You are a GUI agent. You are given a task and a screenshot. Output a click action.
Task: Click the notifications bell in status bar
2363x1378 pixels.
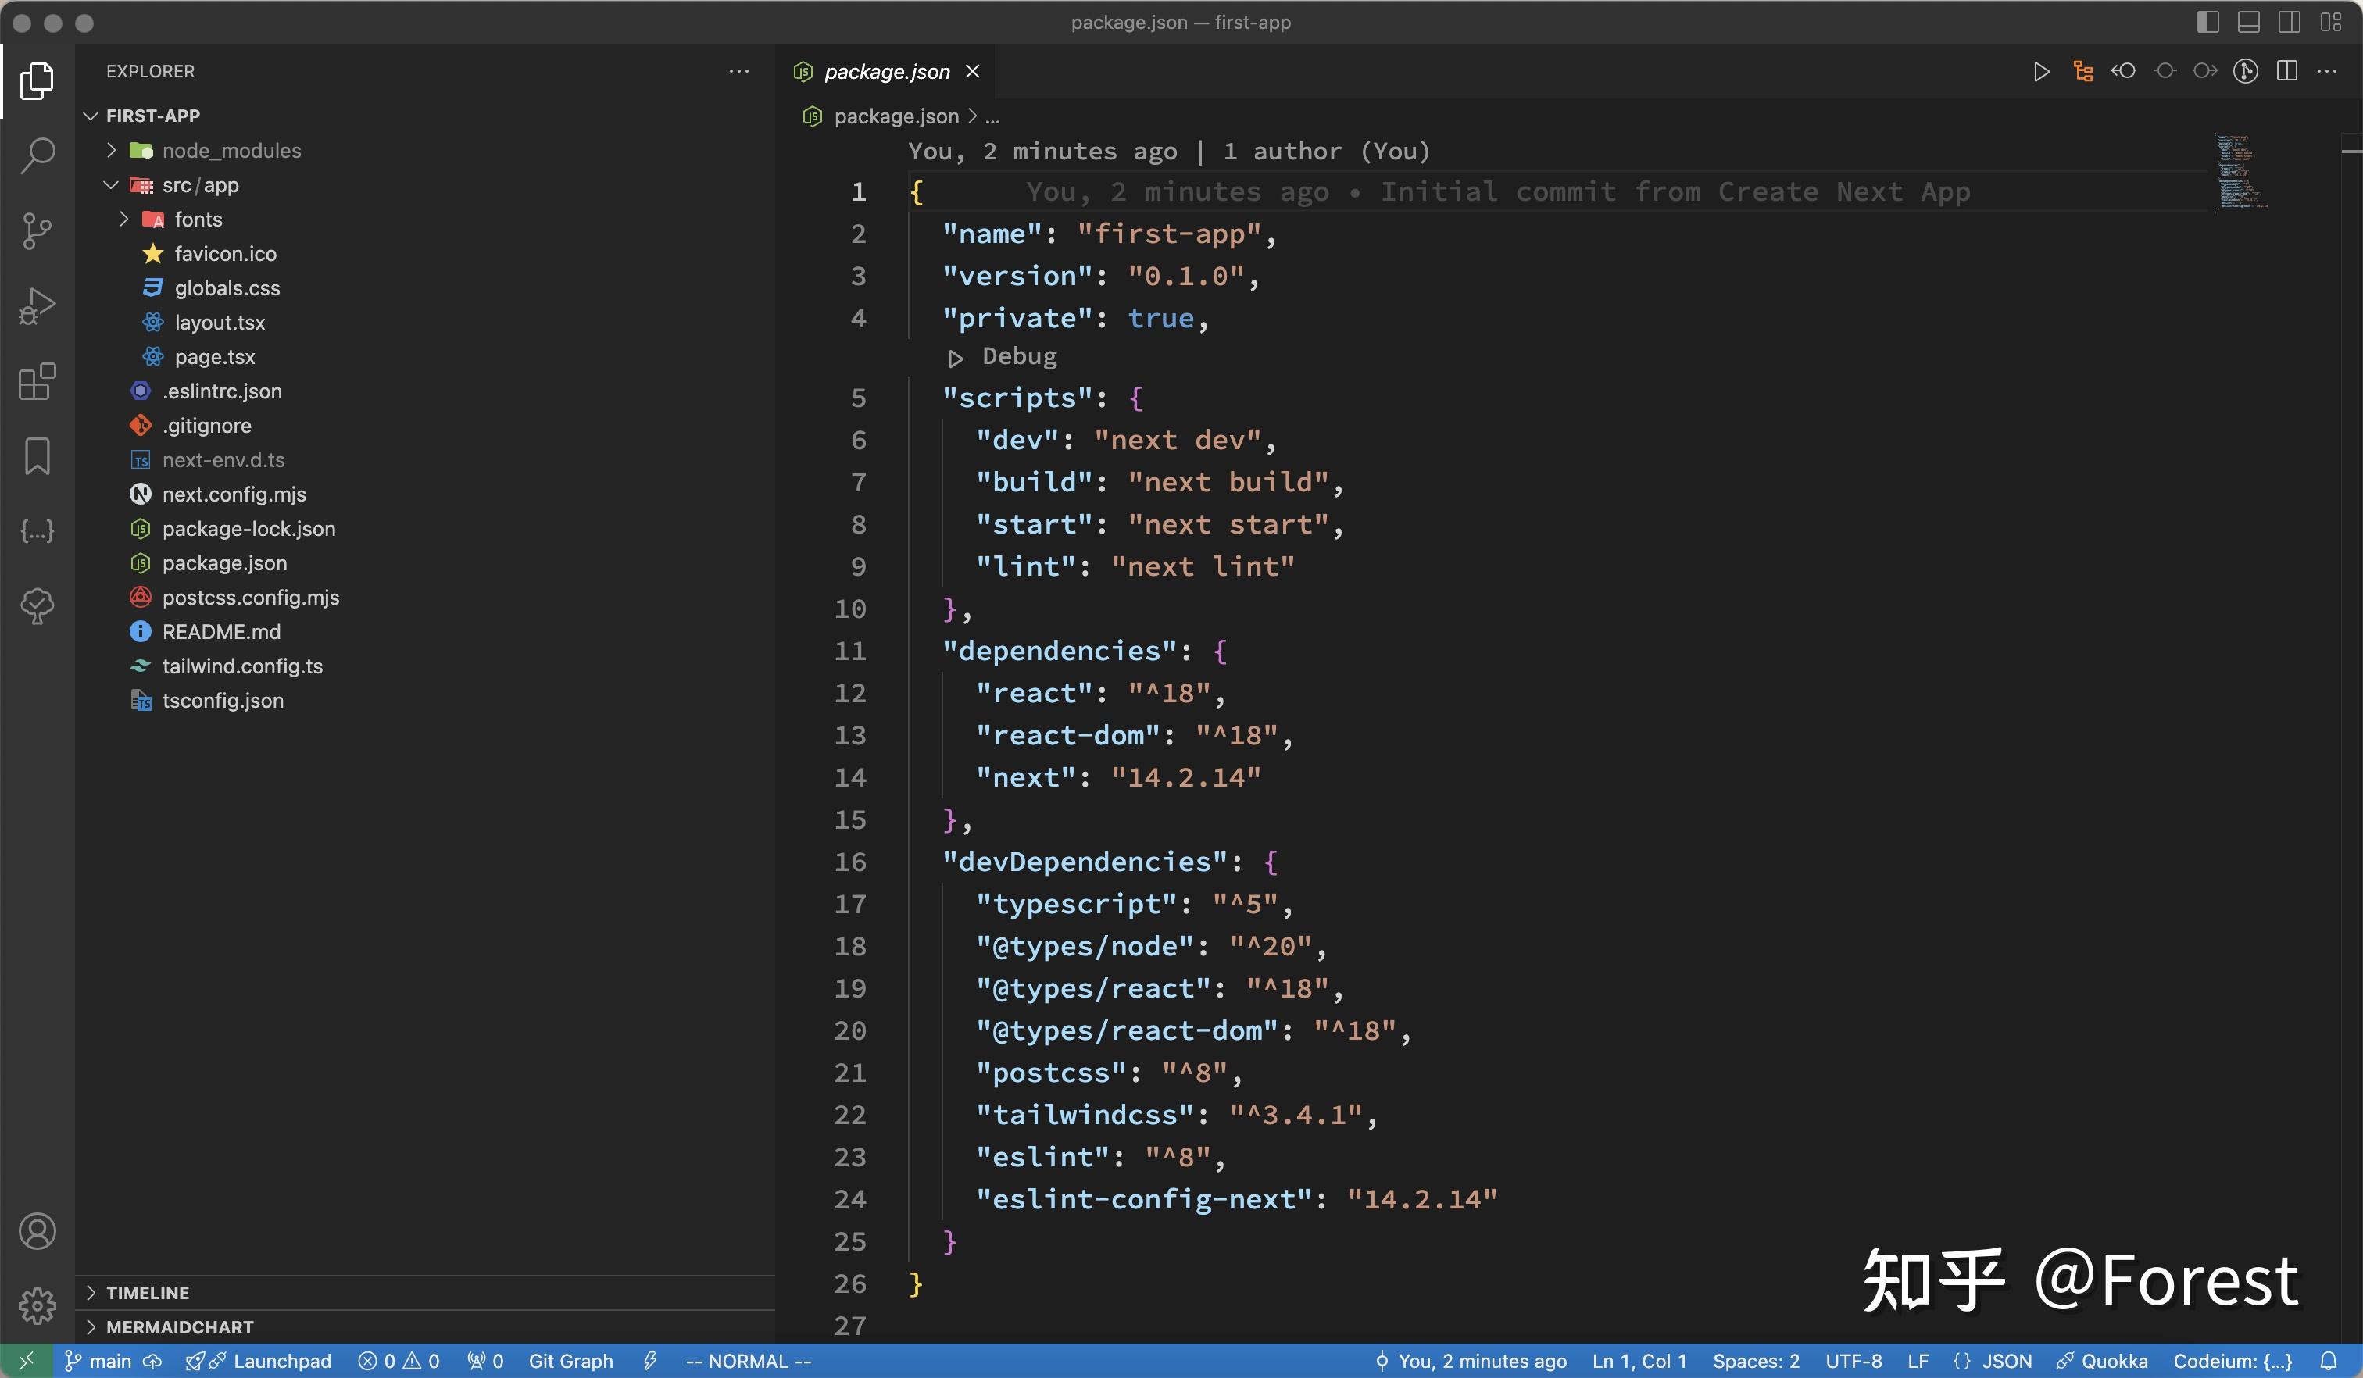(2329, 1361)
